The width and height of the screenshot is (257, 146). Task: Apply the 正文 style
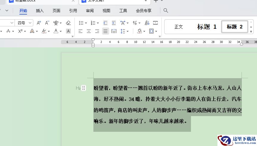178,27
